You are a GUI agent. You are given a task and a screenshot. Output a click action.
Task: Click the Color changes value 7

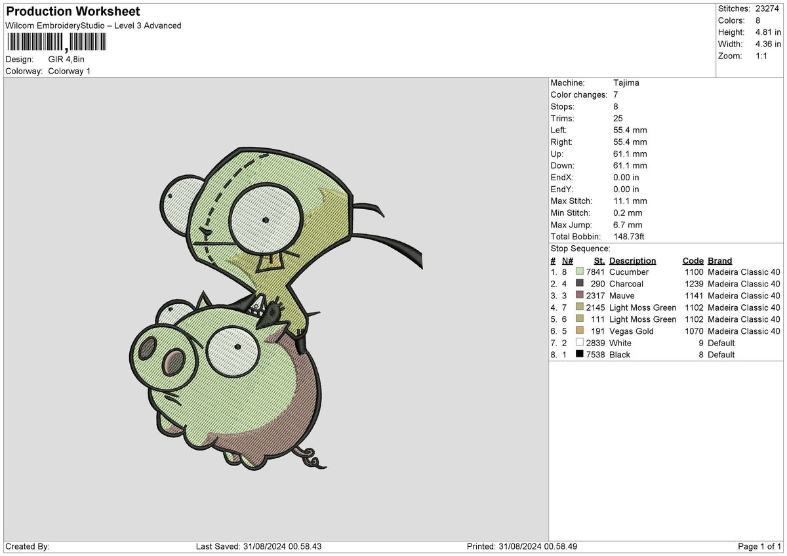click(x=616, y=94)
